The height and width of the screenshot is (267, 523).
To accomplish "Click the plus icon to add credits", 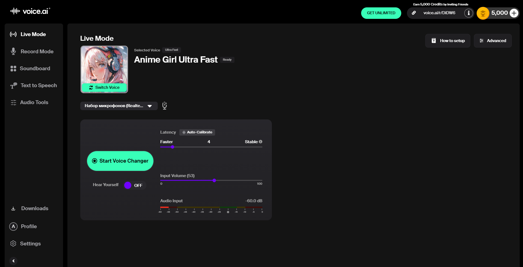I will (514, 13).
